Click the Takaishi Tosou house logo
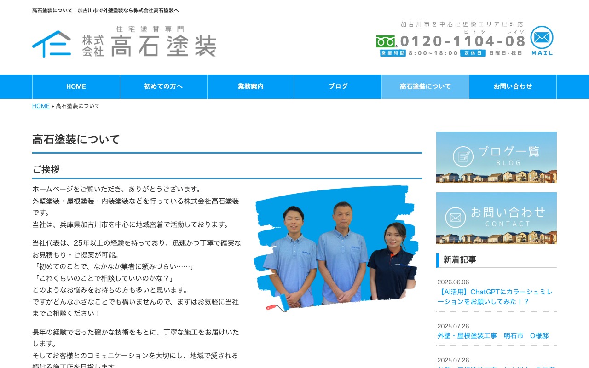This screenshot has width=589, height=368. 52,44
